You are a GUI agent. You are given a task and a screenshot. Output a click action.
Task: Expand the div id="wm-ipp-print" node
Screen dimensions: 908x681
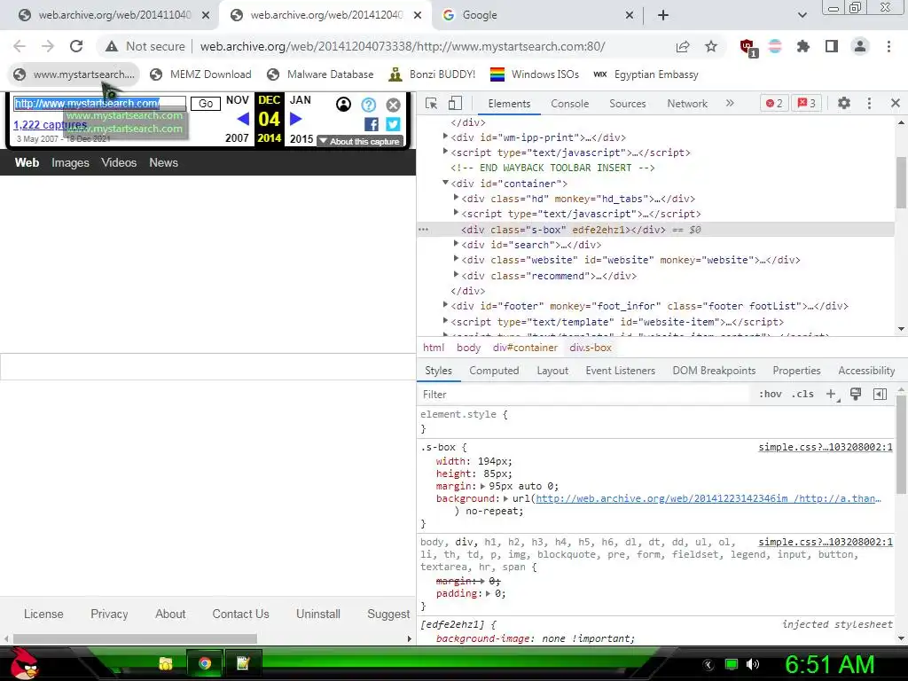coord(445,137)
